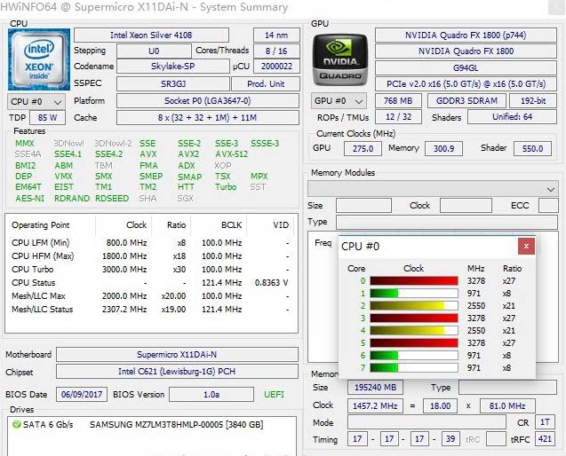Click the Intel Xeon Silver 4108 field
This screenshot has height=456, width=566.
tap(151, 35)
